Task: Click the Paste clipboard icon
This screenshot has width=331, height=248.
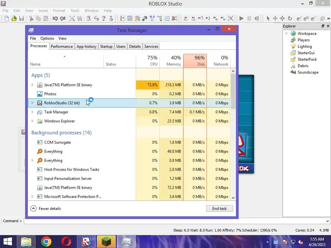Action: pyautogui.click(x=46, y=18)
